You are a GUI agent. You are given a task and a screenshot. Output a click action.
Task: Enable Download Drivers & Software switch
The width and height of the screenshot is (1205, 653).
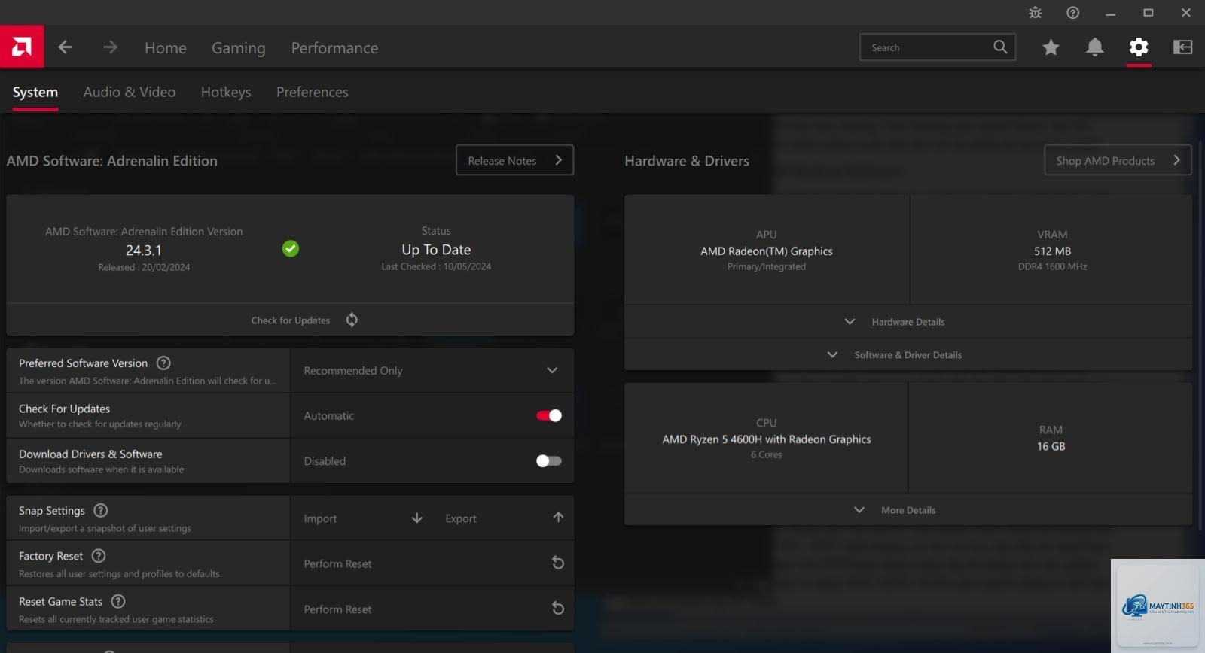(x=549, y=460)
